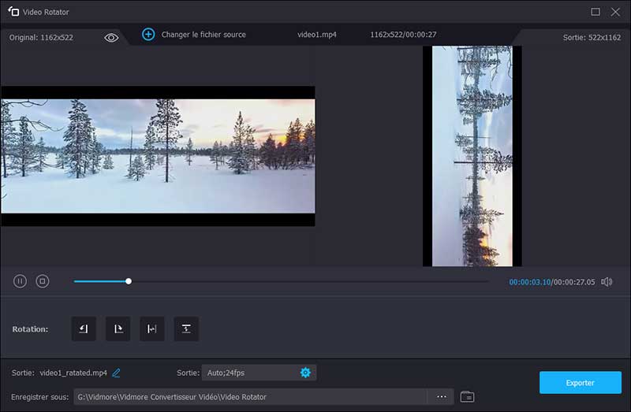Click the Exporter button
Viewport: 631px width, 412px height.
point(581,383)
